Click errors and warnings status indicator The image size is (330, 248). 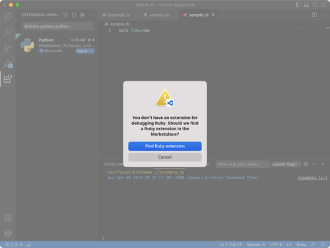tap(13, 245)
